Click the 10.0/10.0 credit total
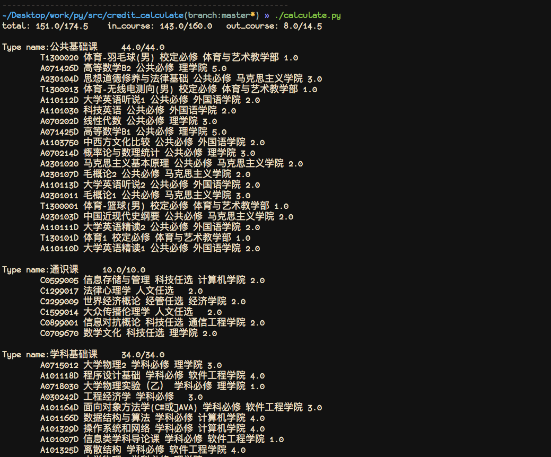 point(124,270)
